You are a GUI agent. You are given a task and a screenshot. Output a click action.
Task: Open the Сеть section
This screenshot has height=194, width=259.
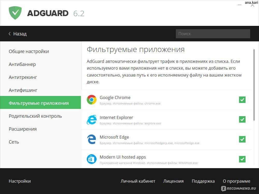click(40, 142)
